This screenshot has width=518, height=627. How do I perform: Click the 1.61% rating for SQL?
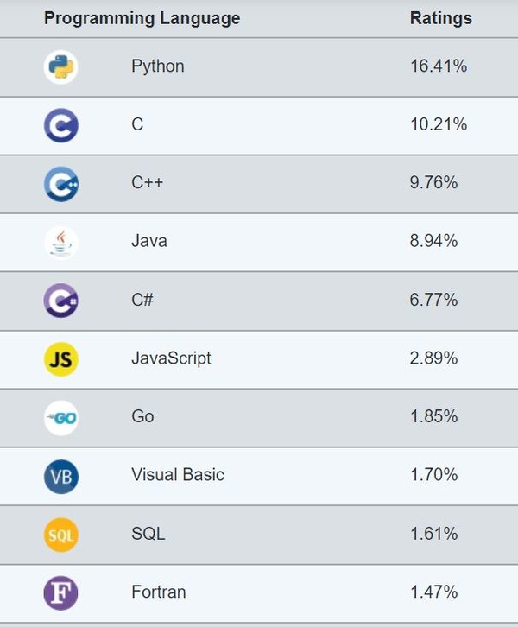pyautogui.click(x=433, y=534)
